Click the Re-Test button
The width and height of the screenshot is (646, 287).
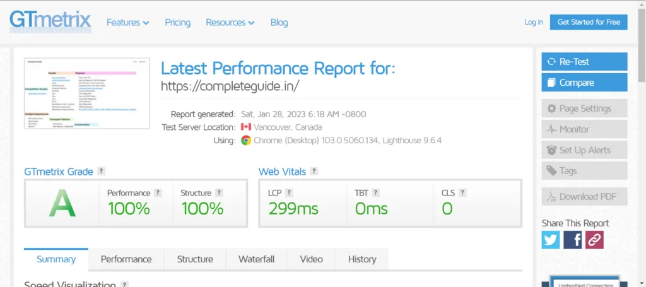click(x=584, y=62)
